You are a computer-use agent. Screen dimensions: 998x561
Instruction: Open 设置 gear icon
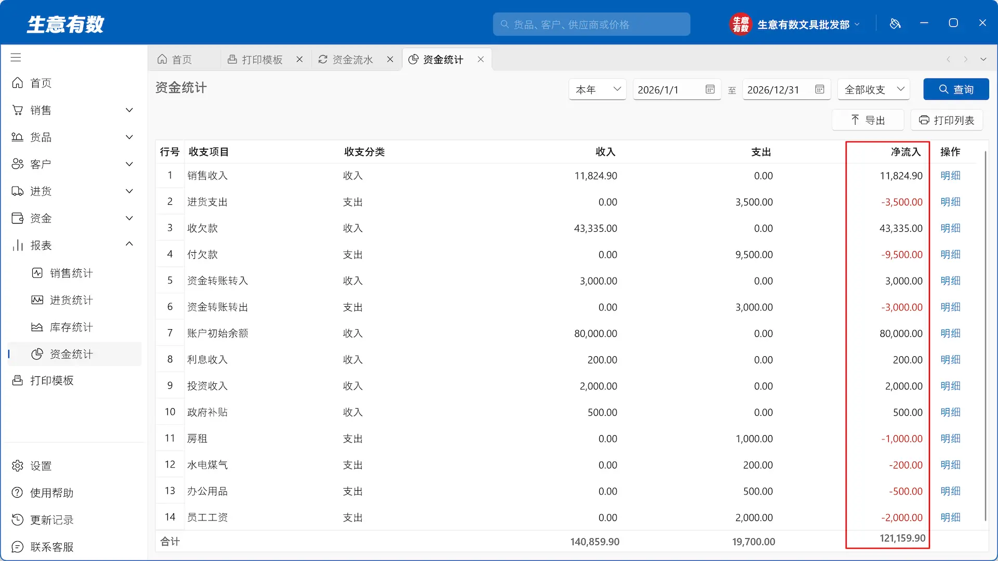(18, 466)
